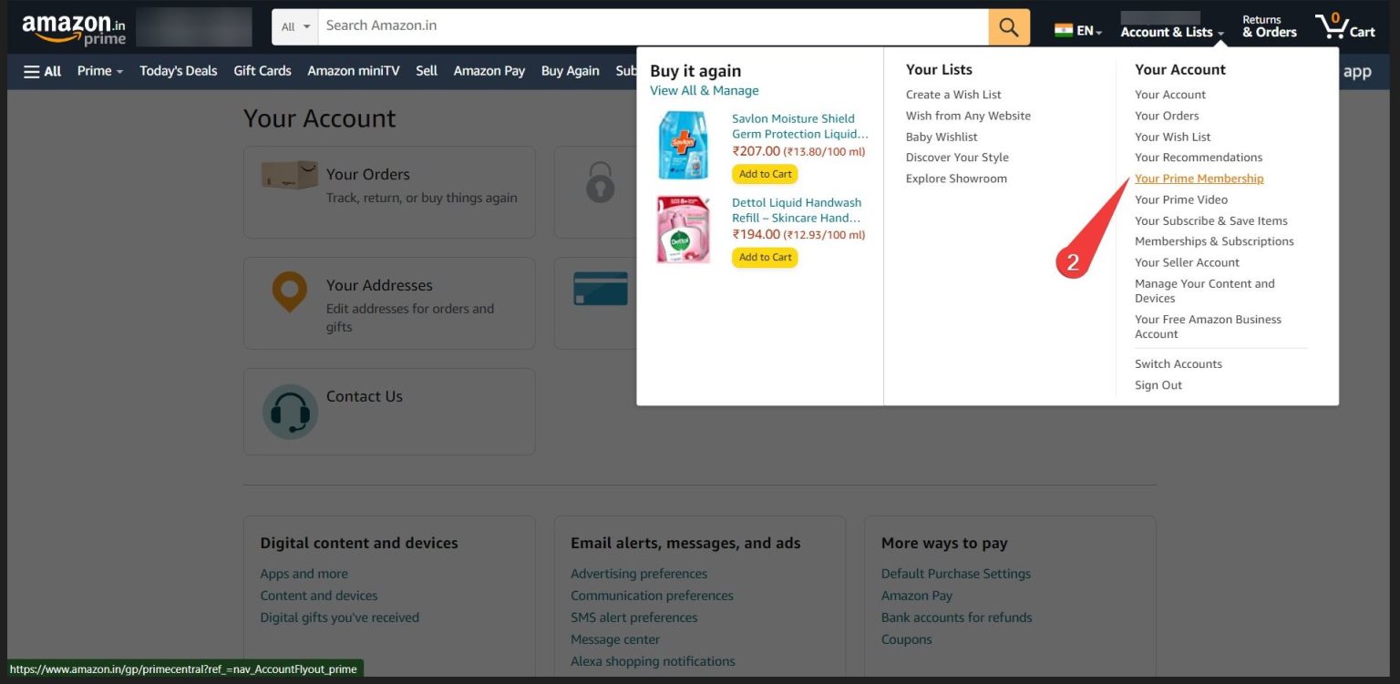Click the India flag language icon
This screenshot has width=1400, height=684.
tap(1062, 28)
